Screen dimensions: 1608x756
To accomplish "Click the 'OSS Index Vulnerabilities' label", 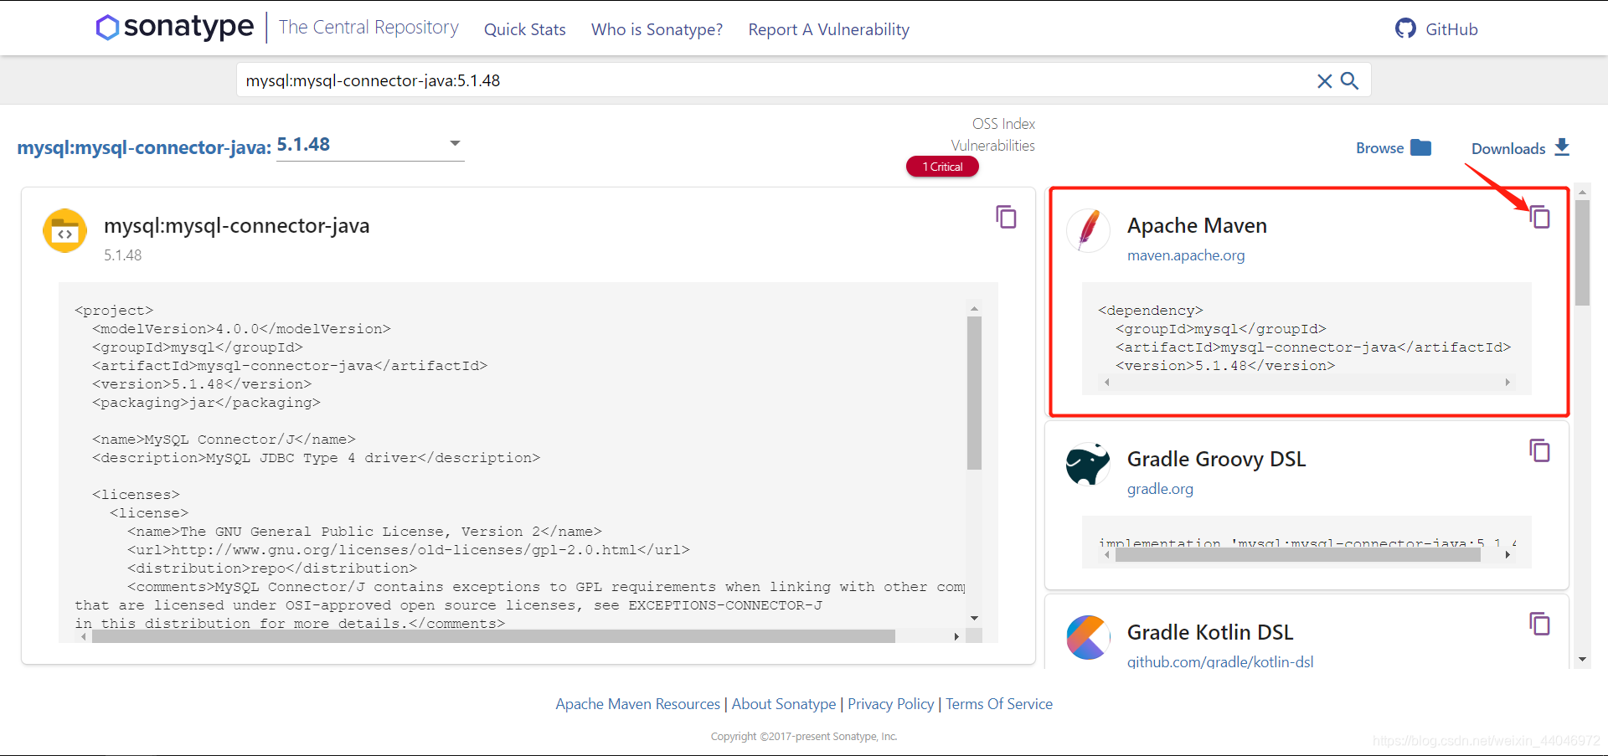I will pyautogui.click(x=993, y=135).
